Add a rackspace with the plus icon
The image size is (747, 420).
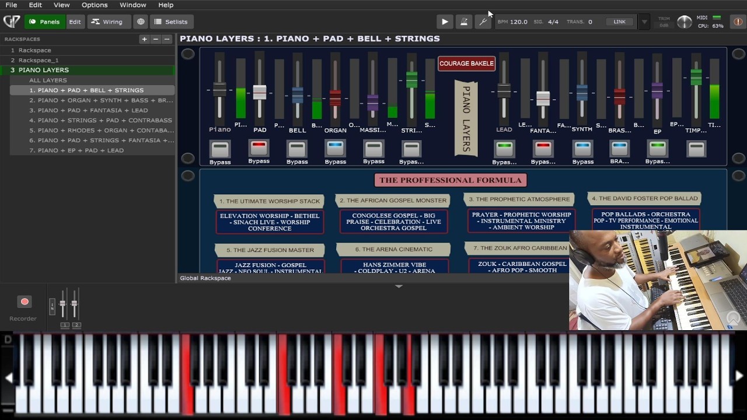tap(144, 39)
